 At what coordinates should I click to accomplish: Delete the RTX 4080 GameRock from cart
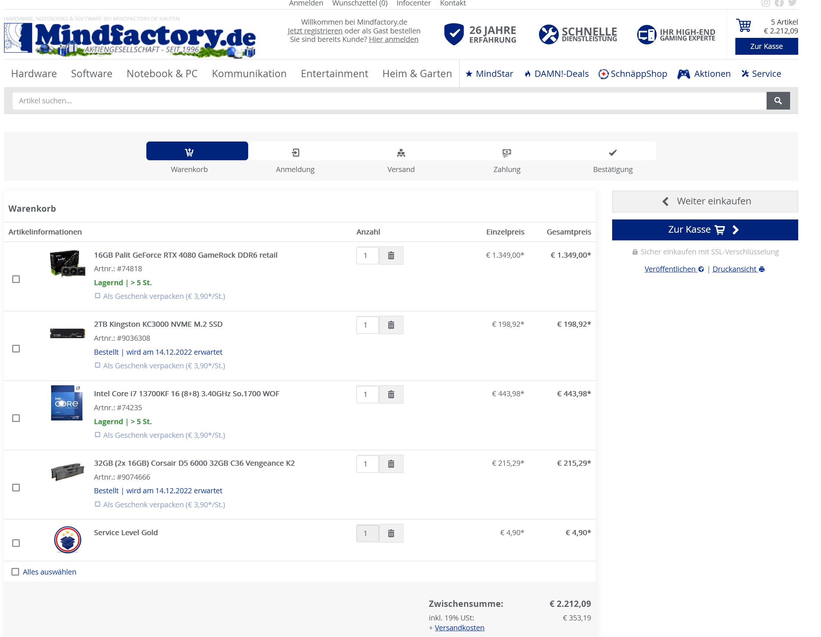(390, 255)
